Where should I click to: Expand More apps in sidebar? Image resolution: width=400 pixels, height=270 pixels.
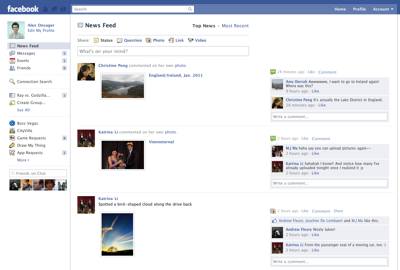point(23,160)
